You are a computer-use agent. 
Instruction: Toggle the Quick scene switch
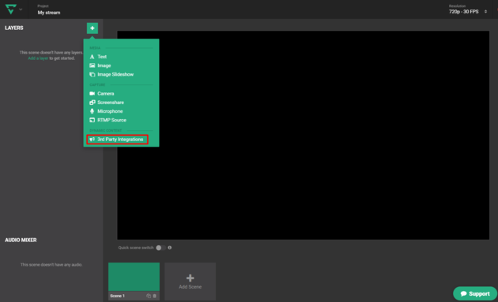[160, 248]
